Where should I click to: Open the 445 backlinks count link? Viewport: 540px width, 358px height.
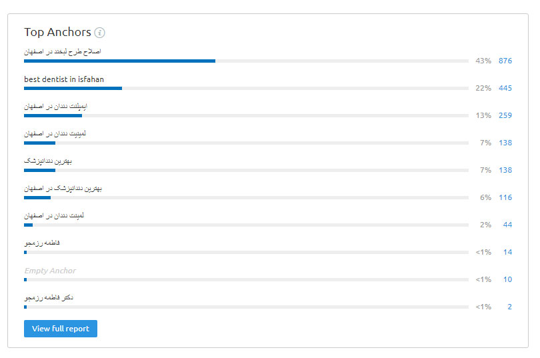pyautogui.click(x=505, y=88)
